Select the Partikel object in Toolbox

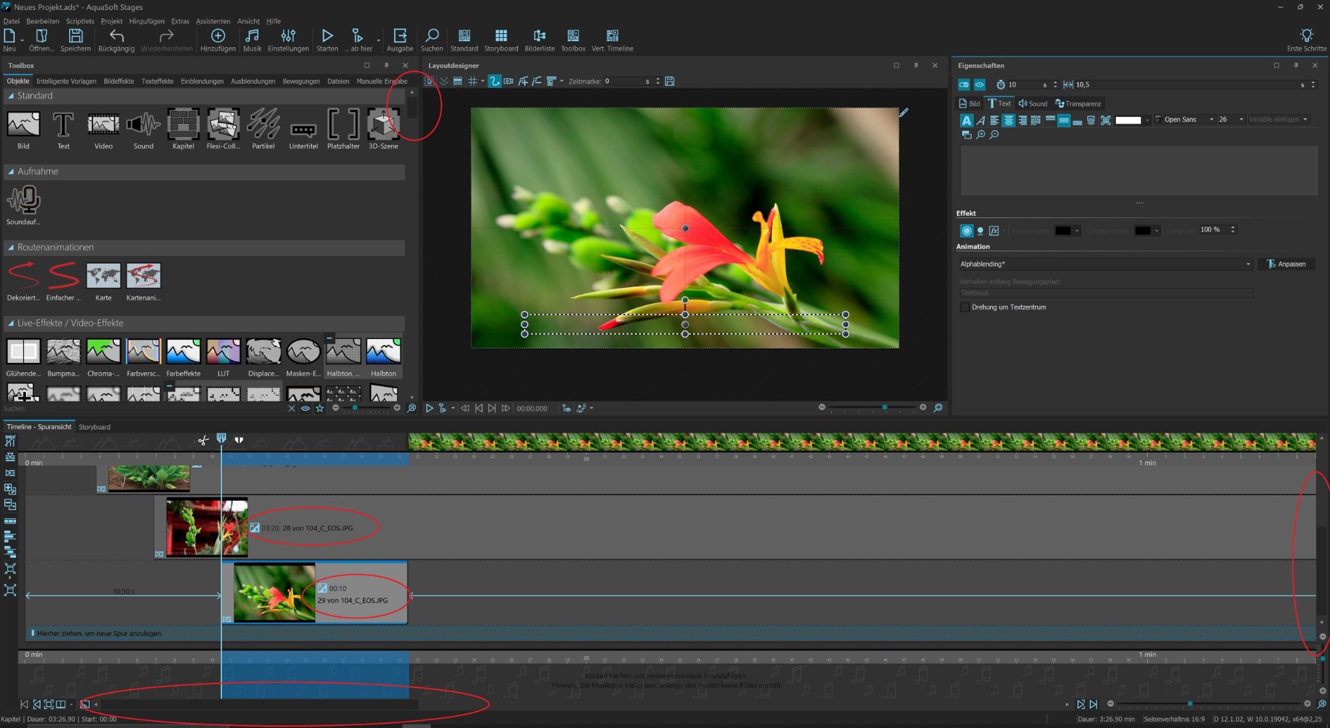click(263, 124)
